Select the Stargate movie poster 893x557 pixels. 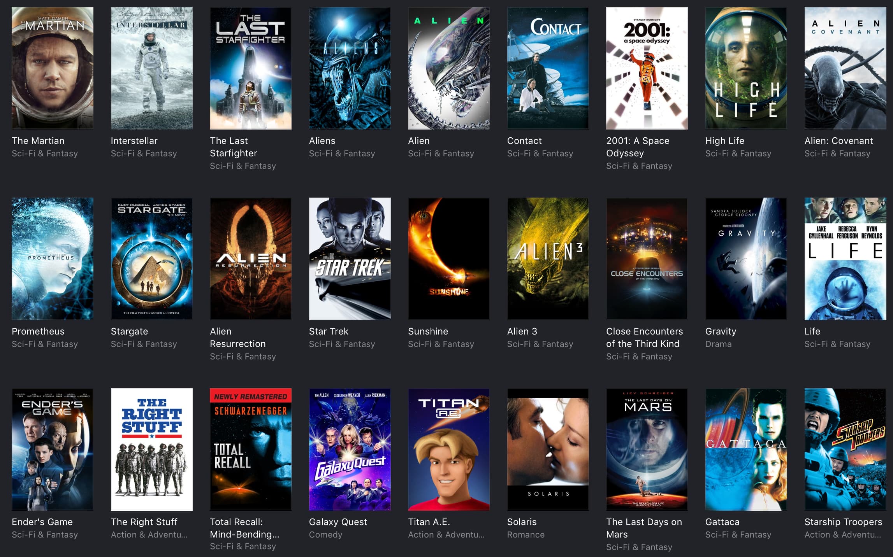pos(152,259)
